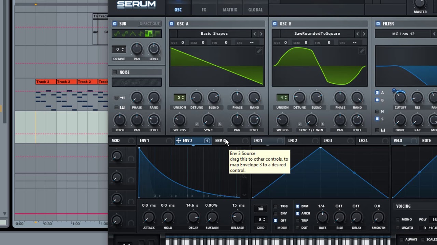Open the SawRoundedToSquare wavetable menu
The height and width of the screenshot is (245, 437).
(317, 34)
